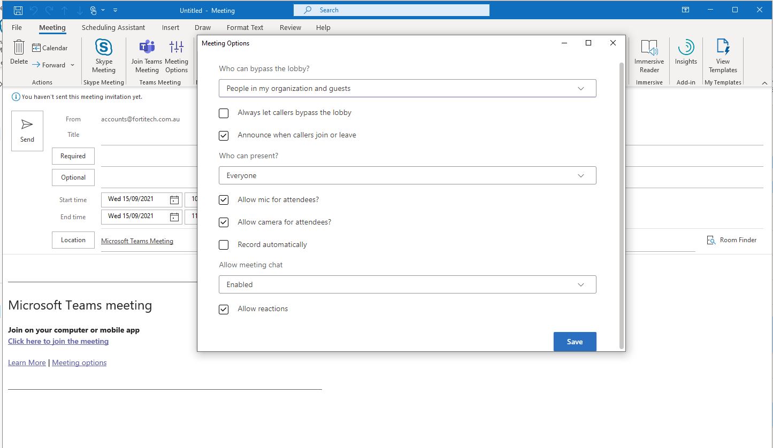Open Customize Quick Access Toolbar menu
The image size is (773, 448).
coord(116,10)
